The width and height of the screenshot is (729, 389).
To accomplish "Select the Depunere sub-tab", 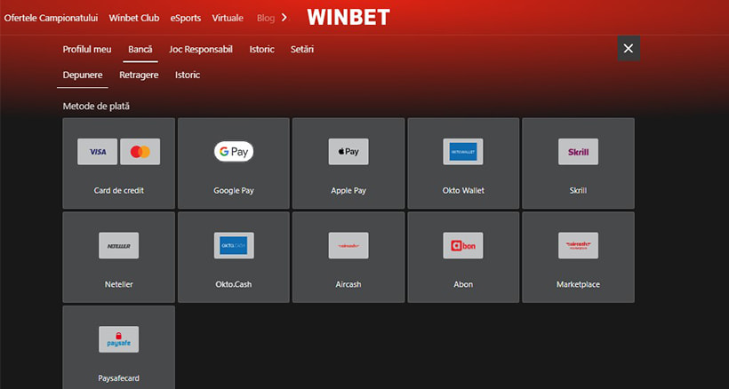I will (x=83, y=75).
